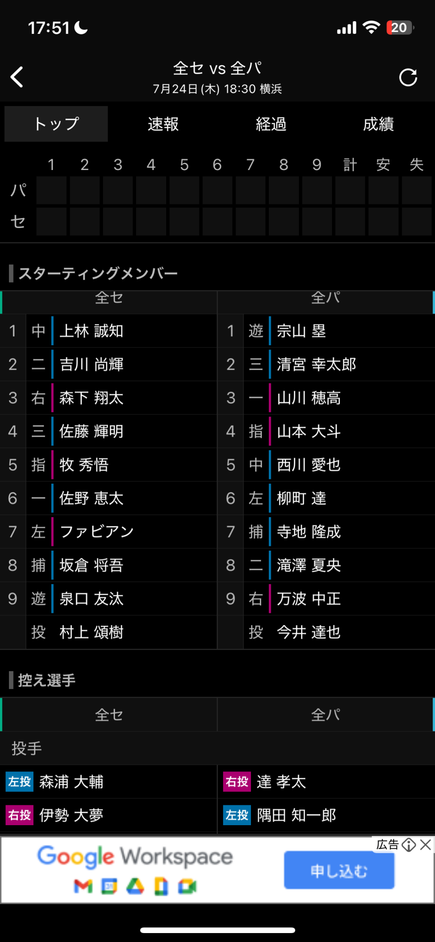Select the トップ tab
Screen dimensions: 435x942
[x=56, y=124]
